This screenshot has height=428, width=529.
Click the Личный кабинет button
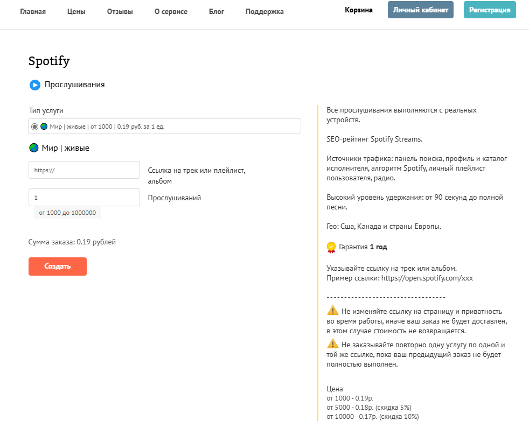pos(420,10)
